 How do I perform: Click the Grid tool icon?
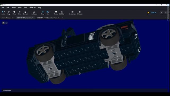coord(48,12)
